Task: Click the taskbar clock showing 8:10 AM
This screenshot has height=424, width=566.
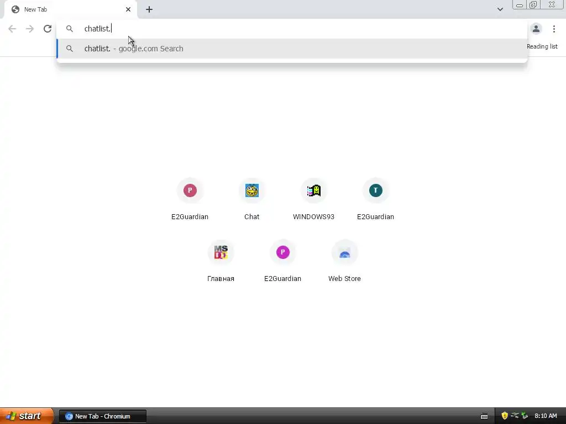Action: click(546, 416)
